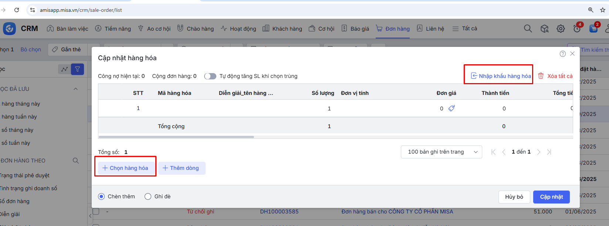
Task: Collapse the saved filters section chevron
Action: (76, 89)
